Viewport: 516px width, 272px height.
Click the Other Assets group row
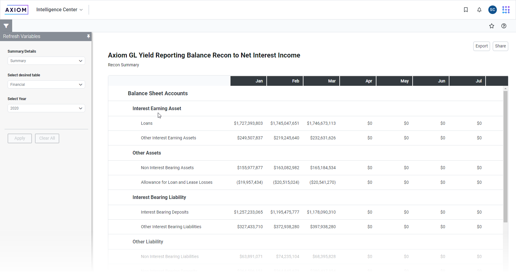tap(306, 153)
